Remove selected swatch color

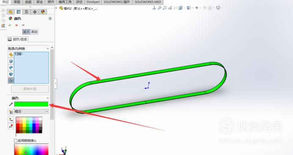(11, 126)
